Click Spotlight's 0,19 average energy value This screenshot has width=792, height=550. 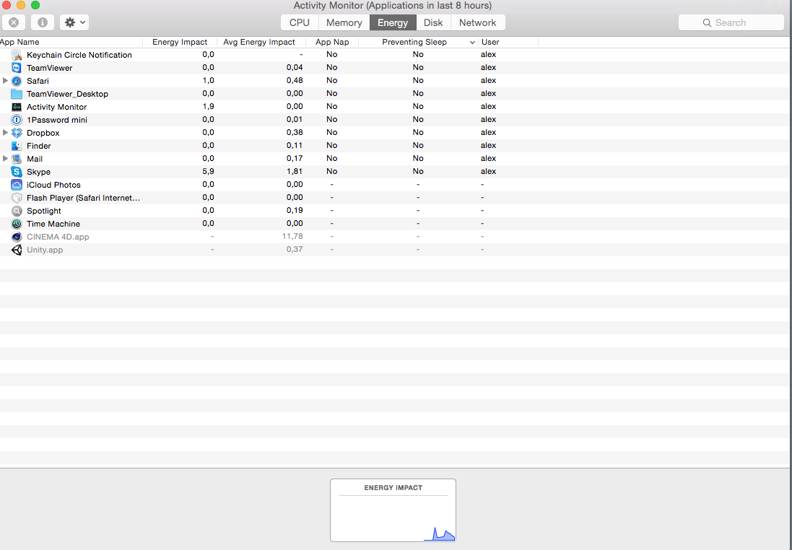(295, 210)
